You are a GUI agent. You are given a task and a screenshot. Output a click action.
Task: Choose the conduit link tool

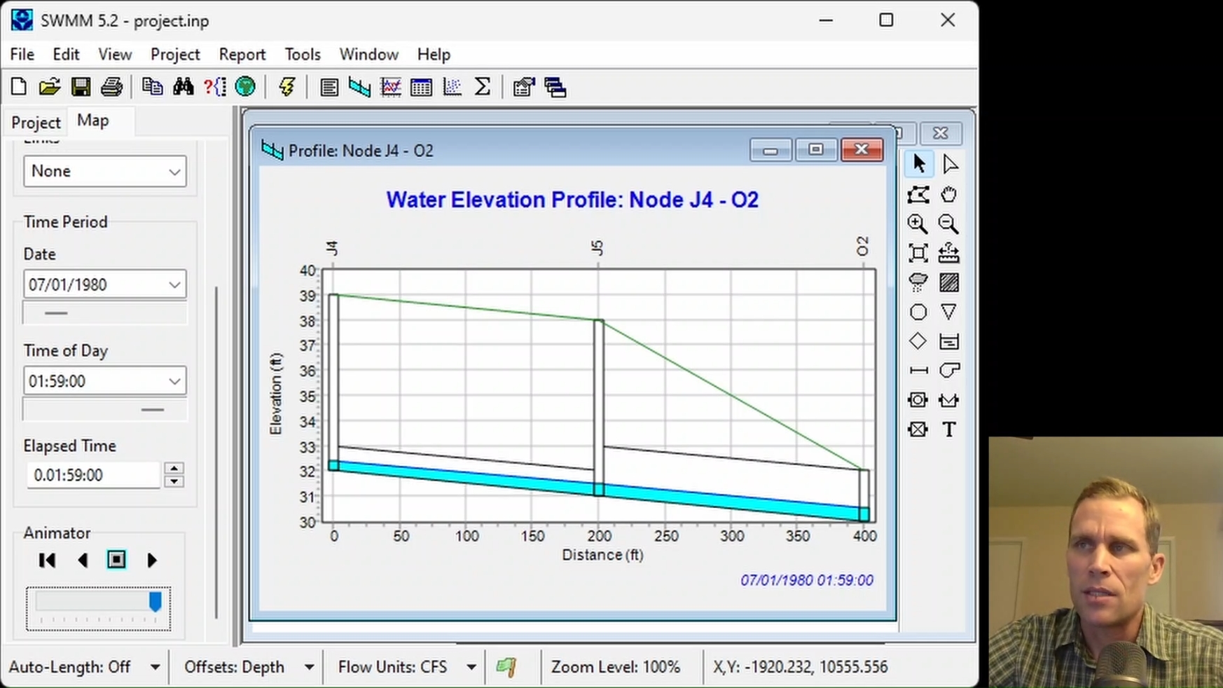918,371
